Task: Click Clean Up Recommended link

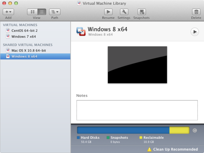Action: [176, 150]
